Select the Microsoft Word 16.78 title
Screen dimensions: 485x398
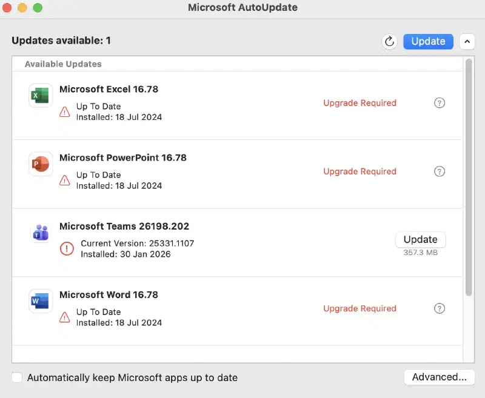click(109, 295)
